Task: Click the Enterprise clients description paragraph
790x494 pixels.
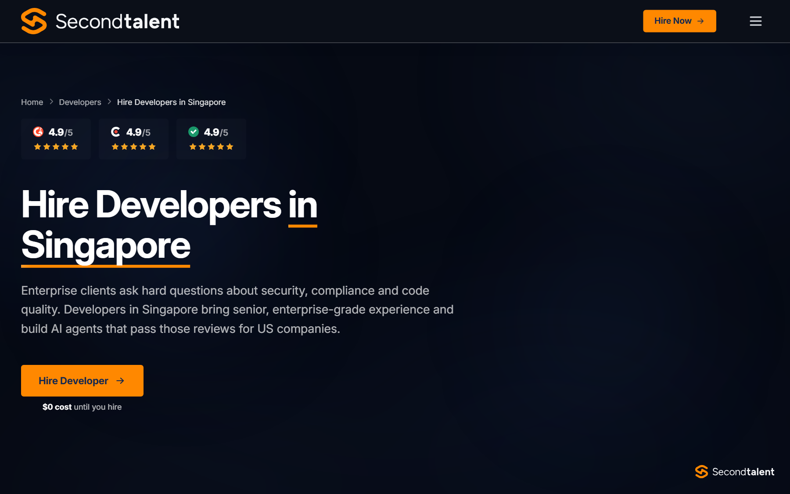Action: (237, 310)
